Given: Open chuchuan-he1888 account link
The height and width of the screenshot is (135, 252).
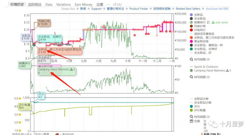Looking at the screenshot, I should click(217, 9).
